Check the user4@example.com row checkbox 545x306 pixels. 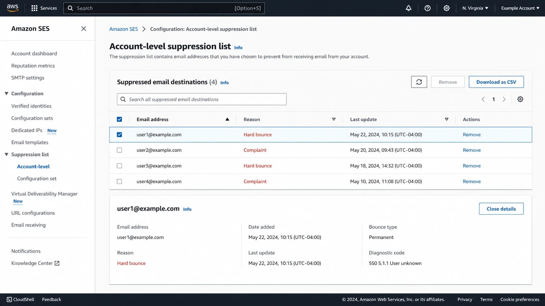pyautogui.click(x=119, y=181)
